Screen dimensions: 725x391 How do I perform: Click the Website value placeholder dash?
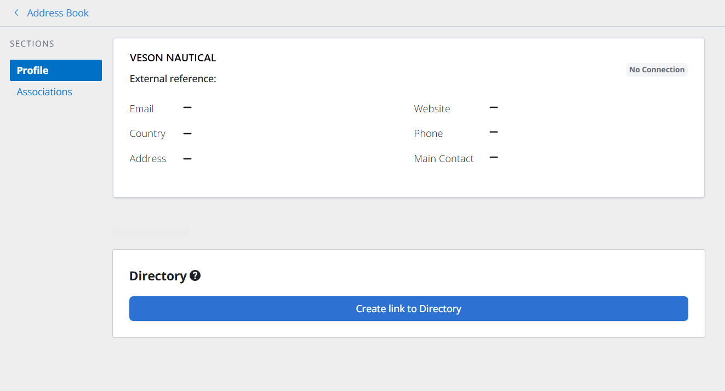pos(493,107)
